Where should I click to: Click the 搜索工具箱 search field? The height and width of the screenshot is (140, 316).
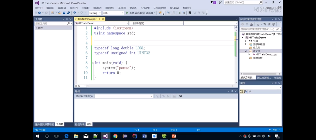pos(53,23)
